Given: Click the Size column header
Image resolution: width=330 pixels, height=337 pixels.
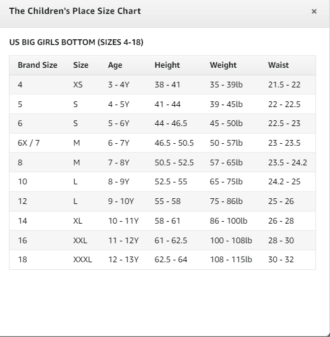Looking at the screenshot, I should pyautogui.click(x=81, y=65).
